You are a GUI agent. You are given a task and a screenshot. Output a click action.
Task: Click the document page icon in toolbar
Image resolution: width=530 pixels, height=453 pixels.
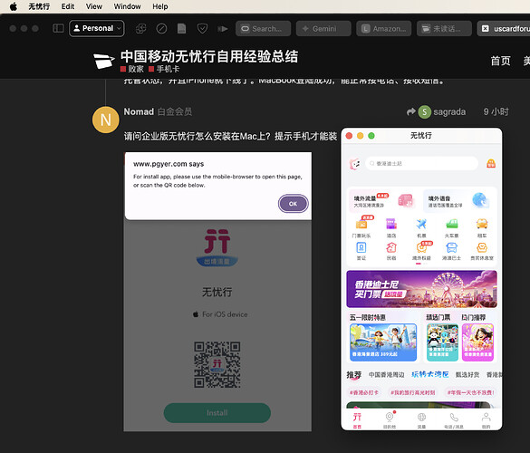[x=181, y=29]
